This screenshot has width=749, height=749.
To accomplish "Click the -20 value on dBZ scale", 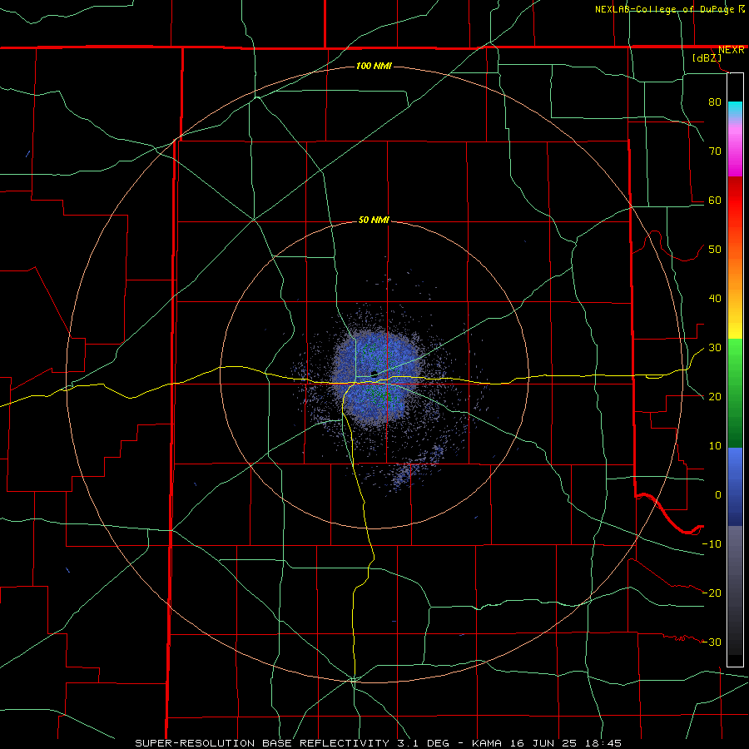I will tap(712, 593).
